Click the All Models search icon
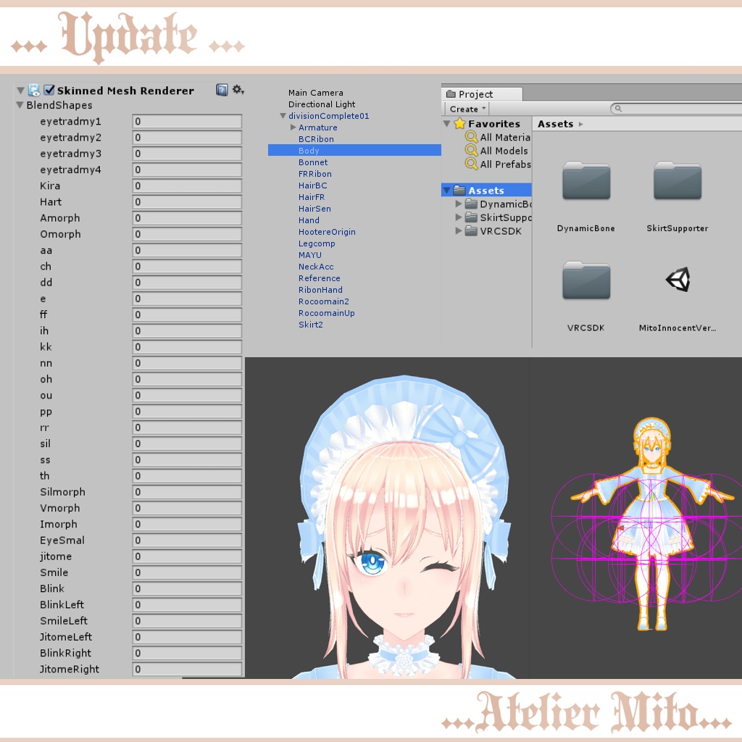The width and height of the screenshot is (742, 742). point(471,151)
